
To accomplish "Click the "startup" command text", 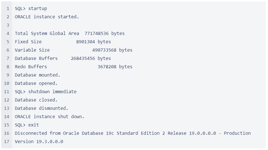I will [38, 9].
